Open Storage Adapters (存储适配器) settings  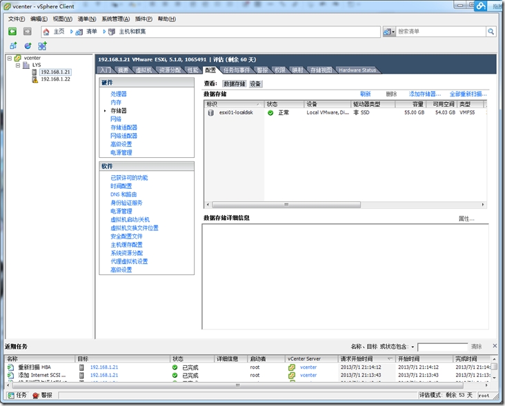124,128
